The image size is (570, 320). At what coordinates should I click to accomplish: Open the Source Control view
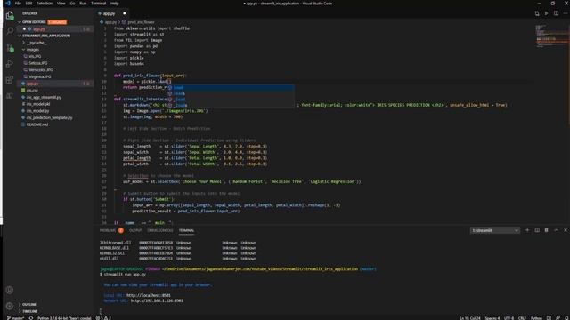click(x=10, y=47)
